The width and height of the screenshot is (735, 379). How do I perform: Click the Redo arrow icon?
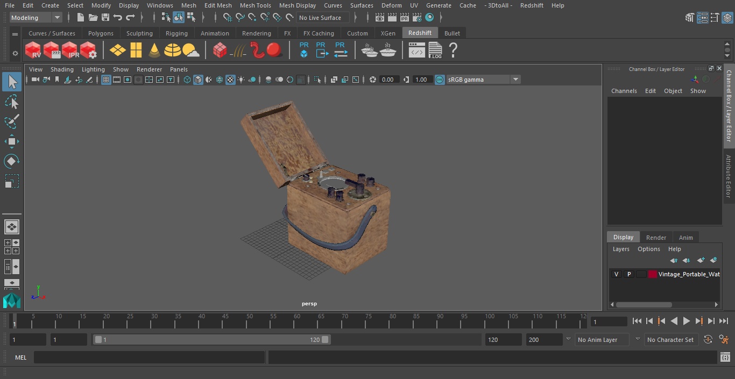pos(130,18)
